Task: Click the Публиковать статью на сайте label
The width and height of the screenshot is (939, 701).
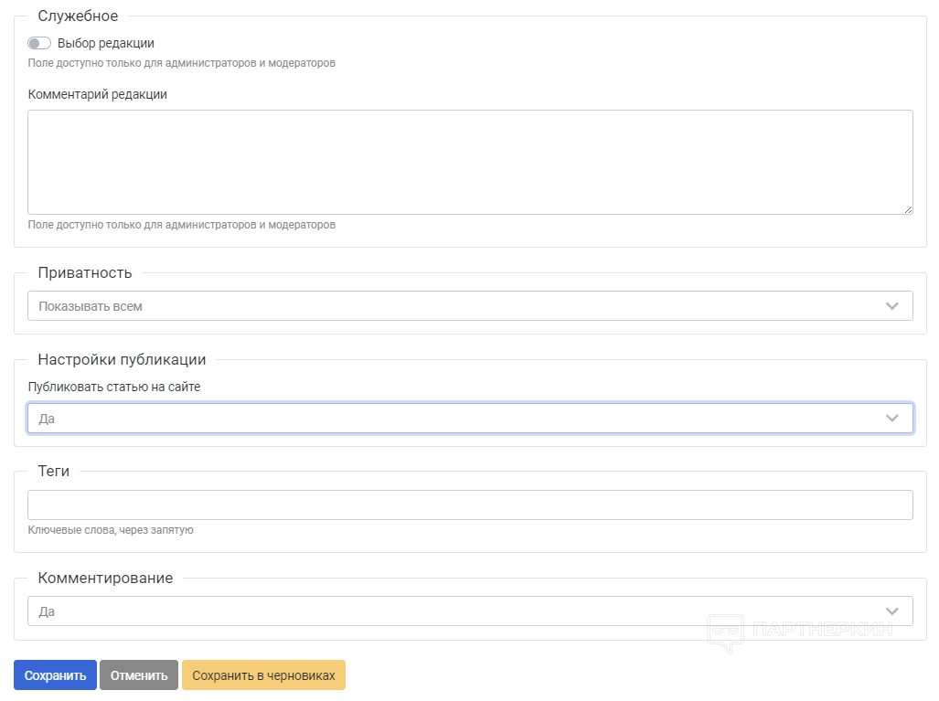Action: (x=114, y=387)
